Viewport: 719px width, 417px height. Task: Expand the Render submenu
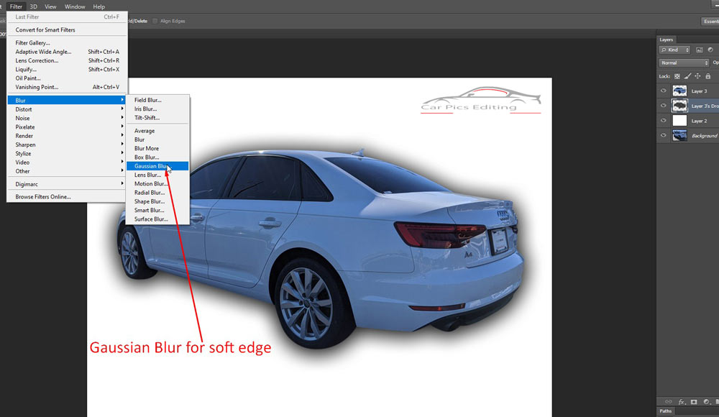point(66,136)
